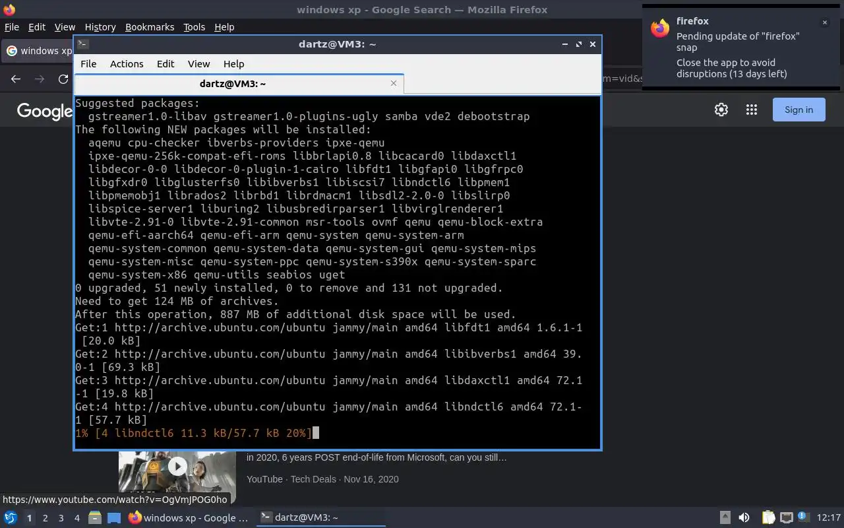Reload the page in Firefox
The image size is (844, 528).
tap(63, 79)
